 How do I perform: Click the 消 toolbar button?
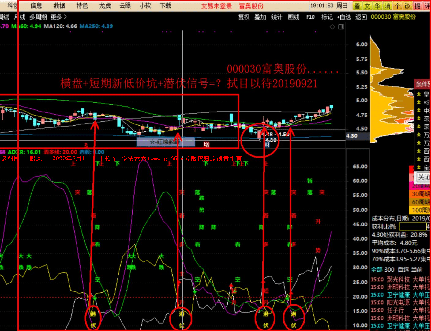[388, 6]
